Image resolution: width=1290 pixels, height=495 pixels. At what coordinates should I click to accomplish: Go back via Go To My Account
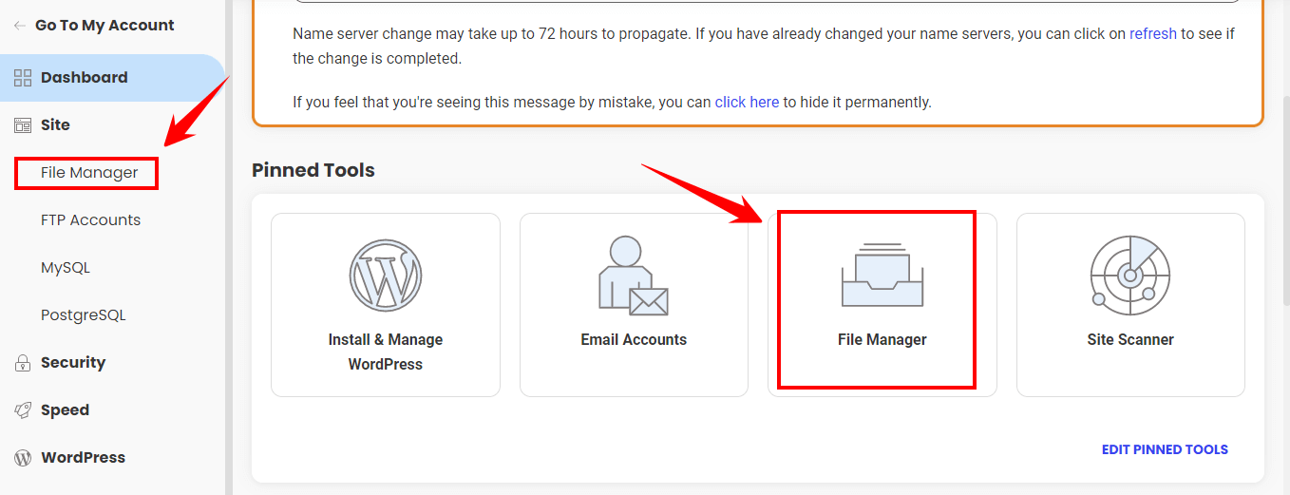point(104,26)
